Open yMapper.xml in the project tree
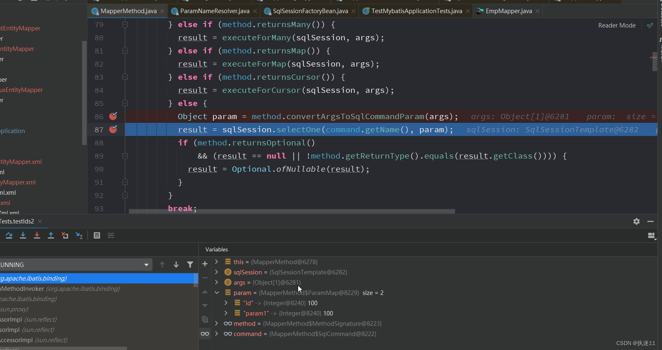 coord(18,182)
